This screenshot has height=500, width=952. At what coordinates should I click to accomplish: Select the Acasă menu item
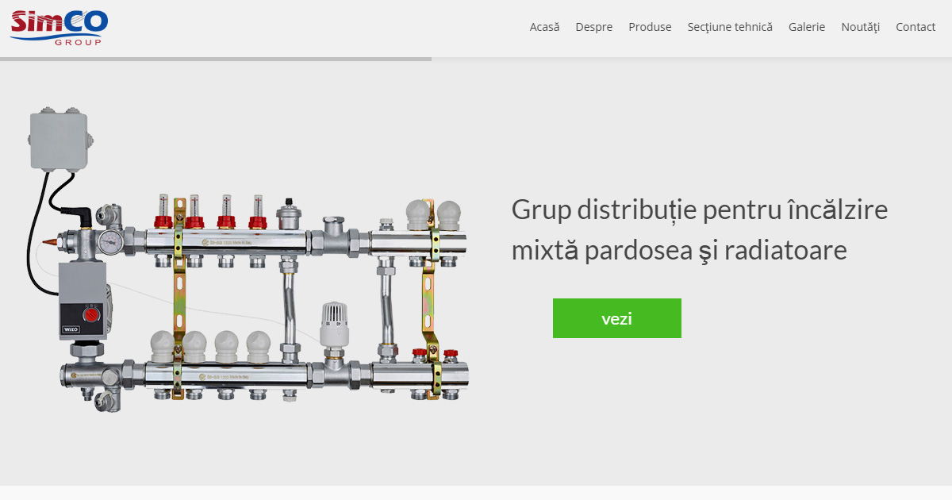pyautogui.click(x=544, y=26)
